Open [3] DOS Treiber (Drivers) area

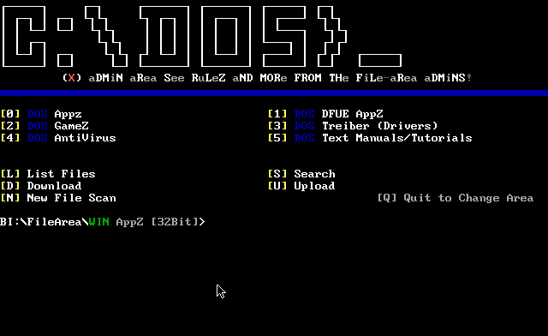(x=353, y=126)
